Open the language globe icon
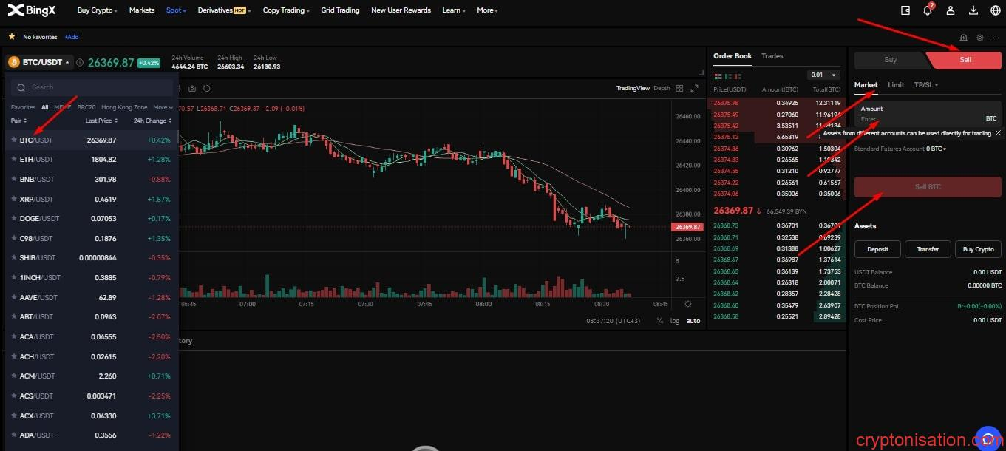The height and width of the screenshot is (451, 1006). [x=995, y=10]
